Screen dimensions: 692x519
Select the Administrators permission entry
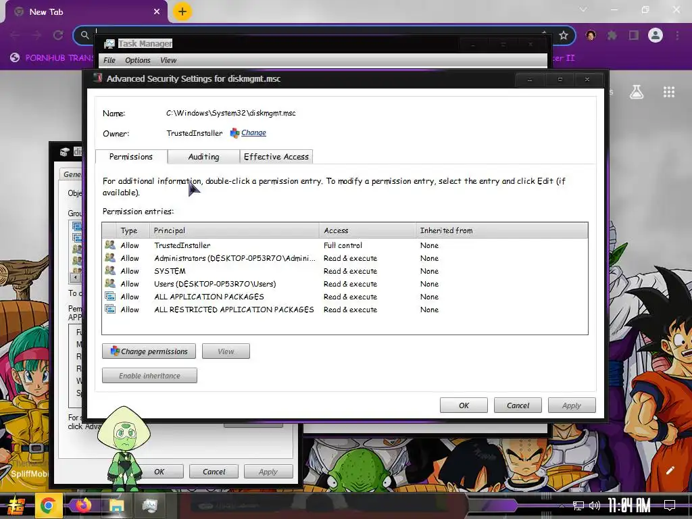tap(345, 258)
